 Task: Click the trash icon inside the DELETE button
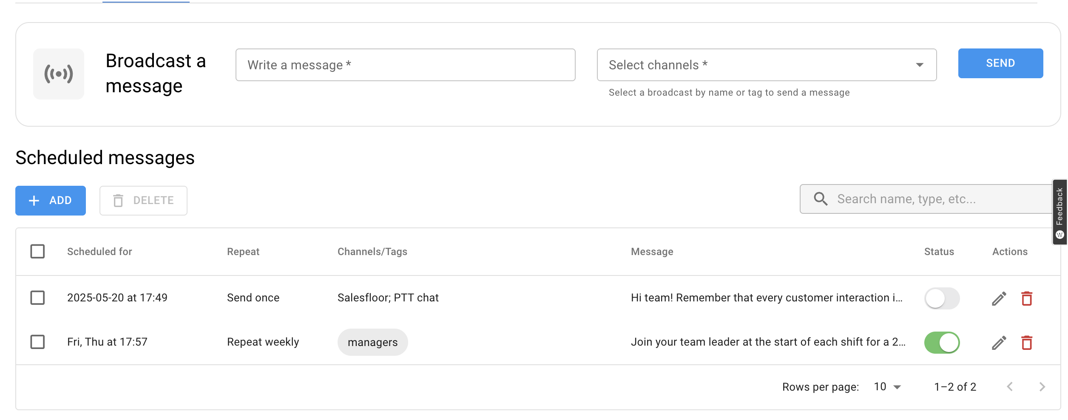coord(119,200)
